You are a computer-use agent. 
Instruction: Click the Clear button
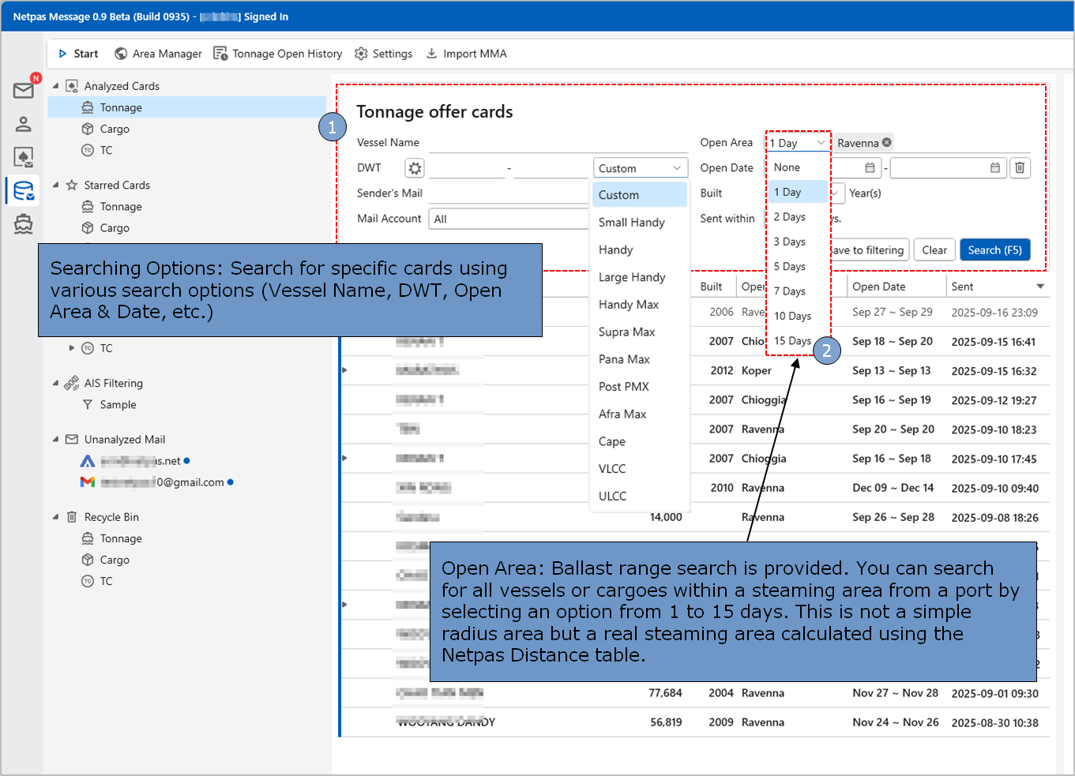point(934,250)
